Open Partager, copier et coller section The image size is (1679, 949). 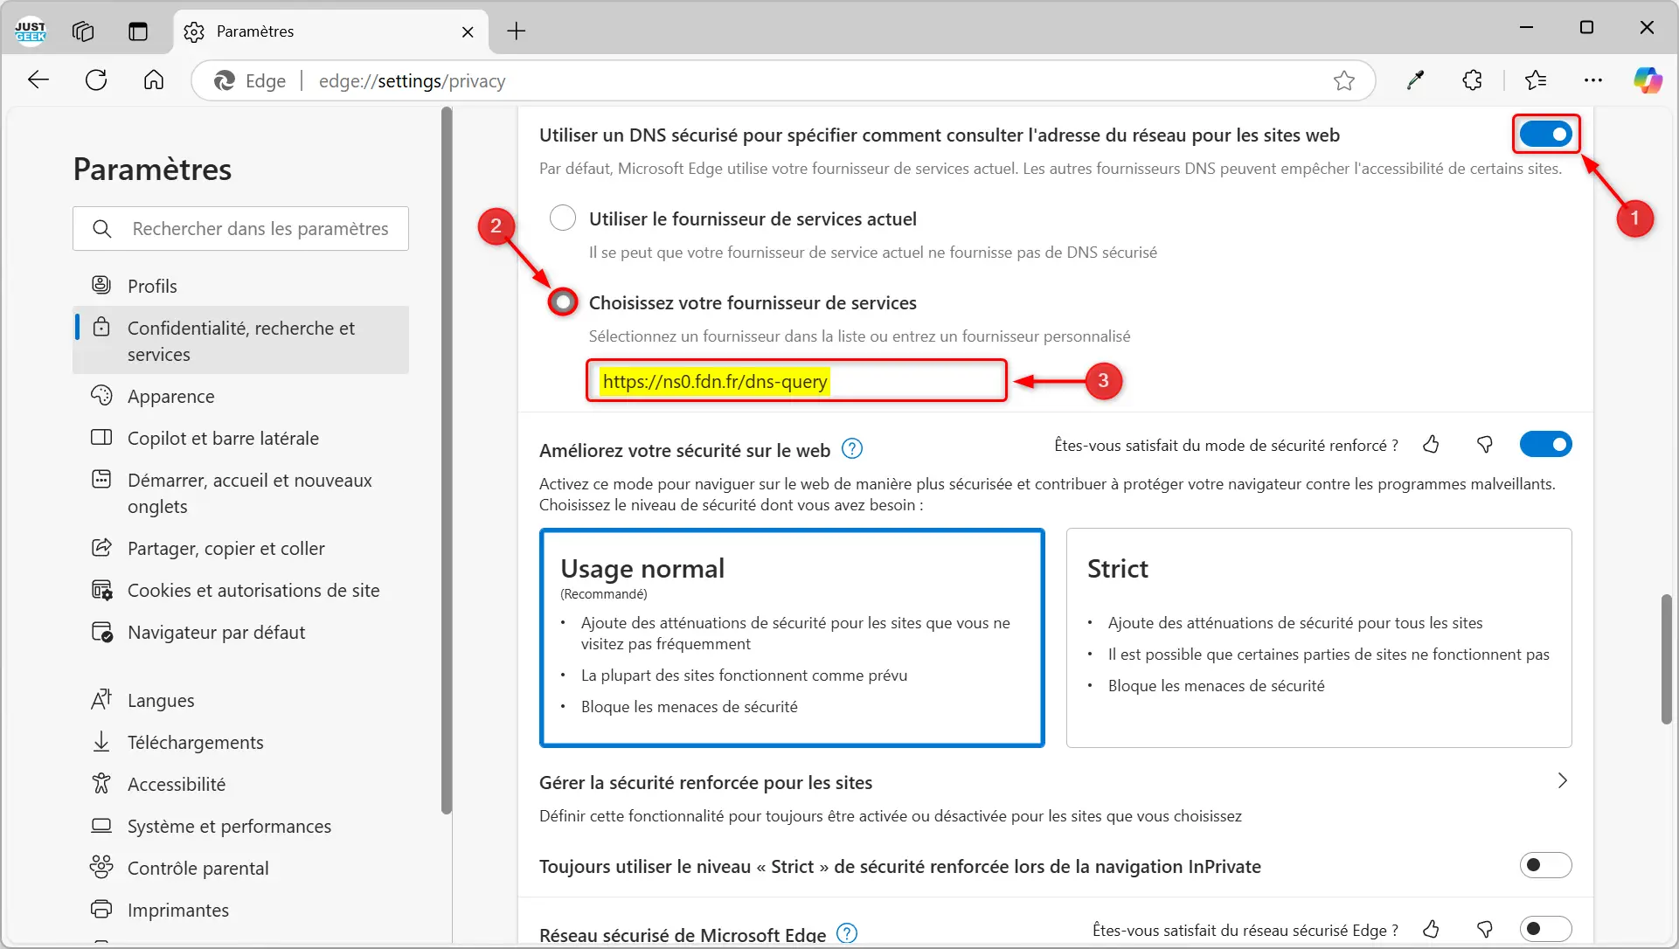(x=240, y=548)
